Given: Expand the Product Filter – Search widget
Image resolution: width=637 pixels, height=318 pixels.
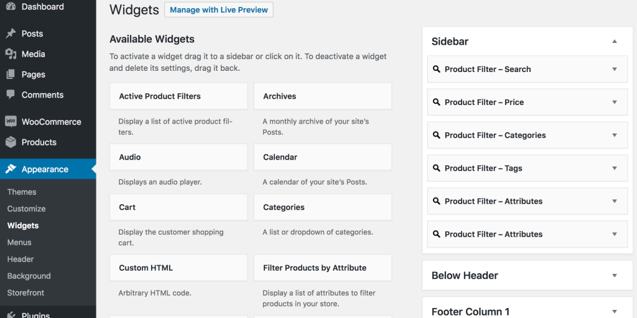Looking at the screenshot, I should [x=615, y=70].
